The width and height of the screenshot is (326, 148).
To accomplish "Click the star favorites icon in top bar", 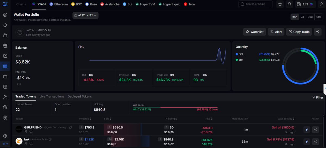I will (x=280, y=4).
